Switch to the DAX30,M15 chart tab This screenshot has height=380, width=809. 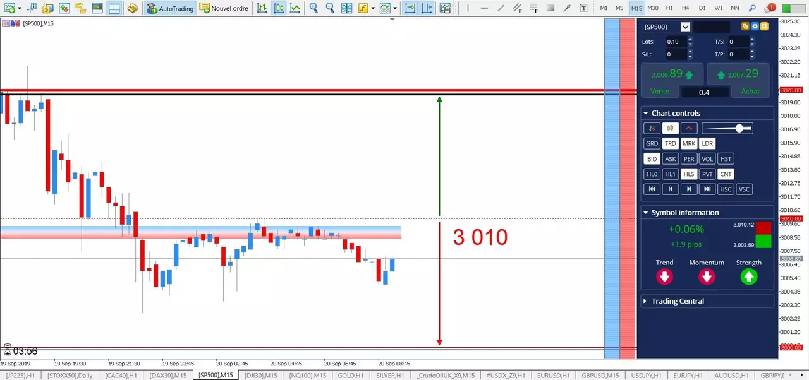click(168, 376)
